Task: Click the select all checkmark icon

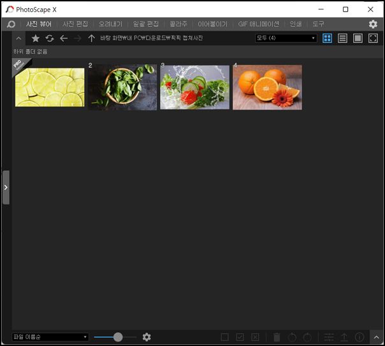Action: (x=240, y=337)
